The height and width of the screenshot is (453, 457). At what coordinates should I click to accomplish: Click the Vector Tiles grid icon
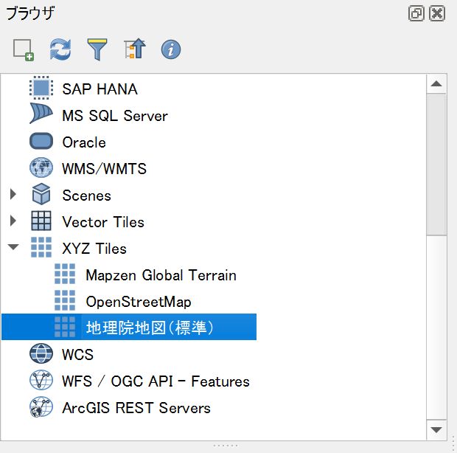point(41,221)
